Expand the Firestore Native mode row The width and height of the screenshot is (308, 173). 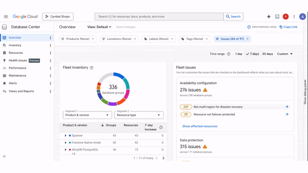(x=65, y=143)
